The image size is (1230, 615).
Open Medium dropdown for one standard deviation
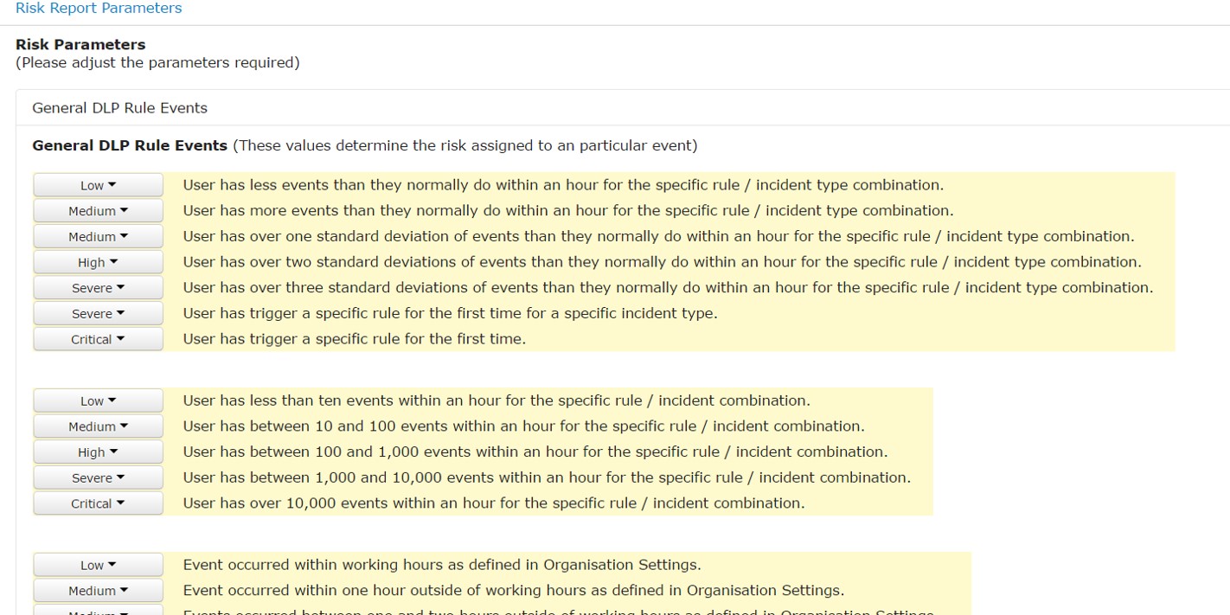98,237
